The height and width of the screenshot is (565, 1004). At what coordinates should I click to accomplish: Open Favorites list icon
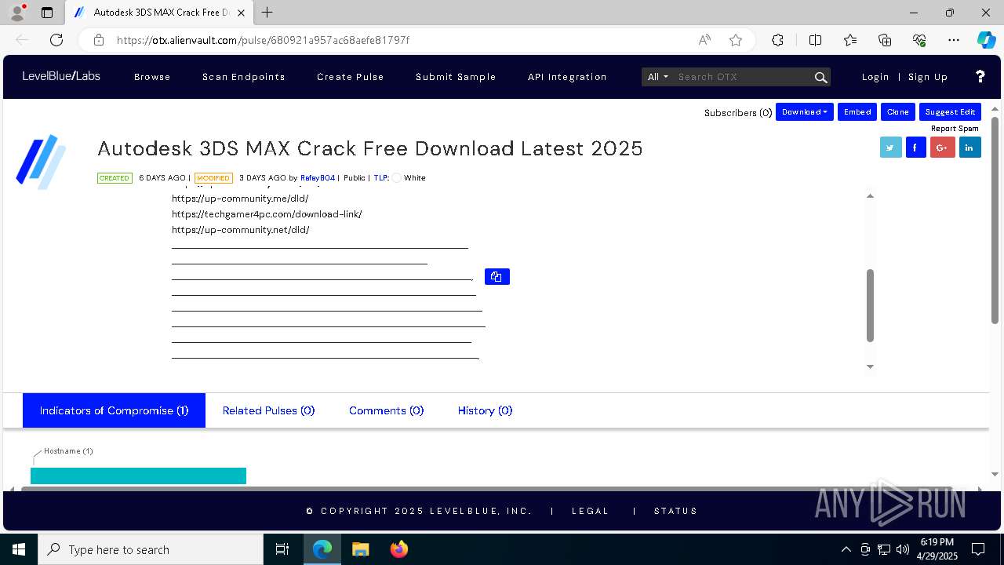click(850, 40)
